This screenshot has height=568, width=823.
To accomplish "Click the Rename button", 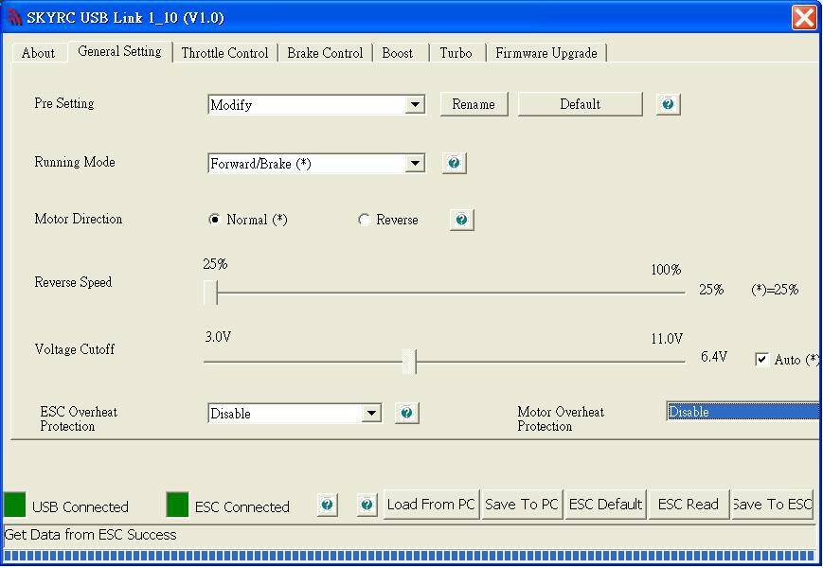I will point(474,104).
